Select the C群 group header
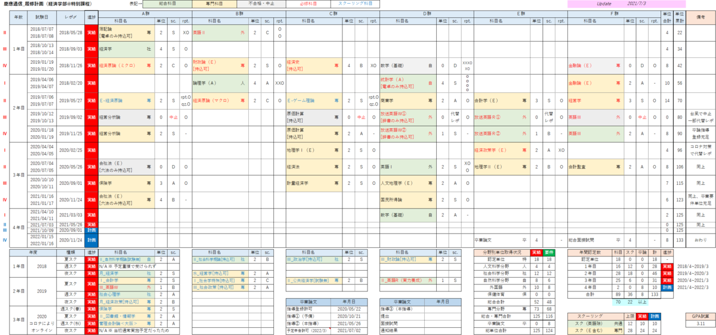 tap(332, 13)
